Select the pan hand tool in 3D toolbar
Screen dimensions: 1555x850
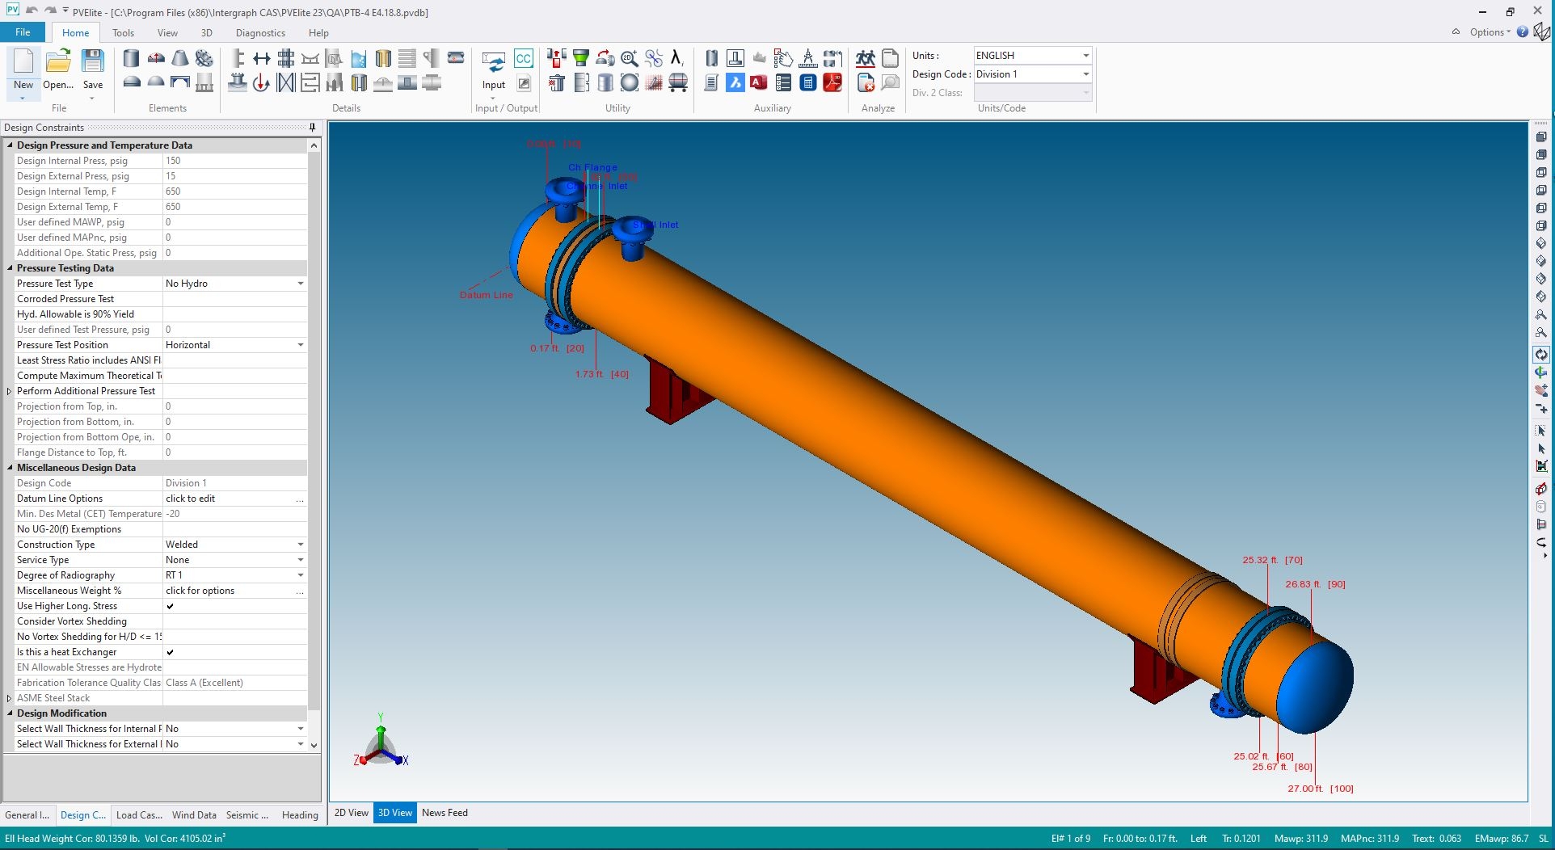[x=1541, y=390]
